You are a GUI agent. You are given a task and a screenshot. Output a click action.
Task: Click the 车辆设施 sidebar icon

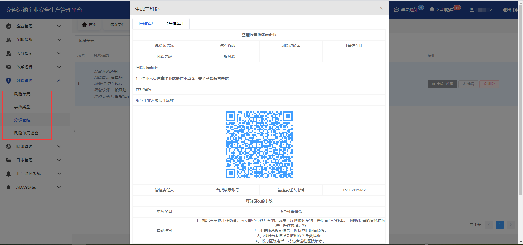click(x=9, y=40)
